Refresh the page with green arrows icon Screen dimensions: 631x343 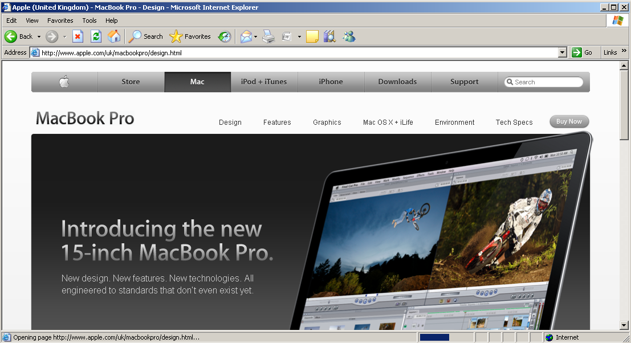[96, 36]
